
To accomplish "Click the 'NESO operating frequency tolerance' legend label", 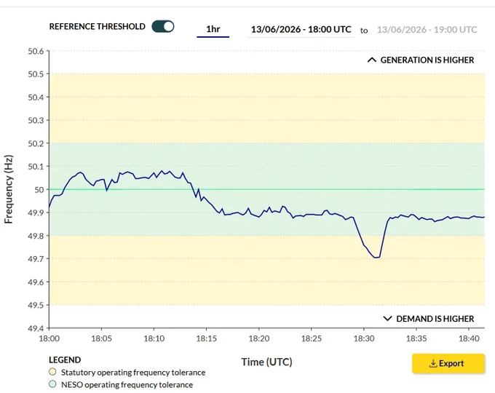I will click(127, 385).
